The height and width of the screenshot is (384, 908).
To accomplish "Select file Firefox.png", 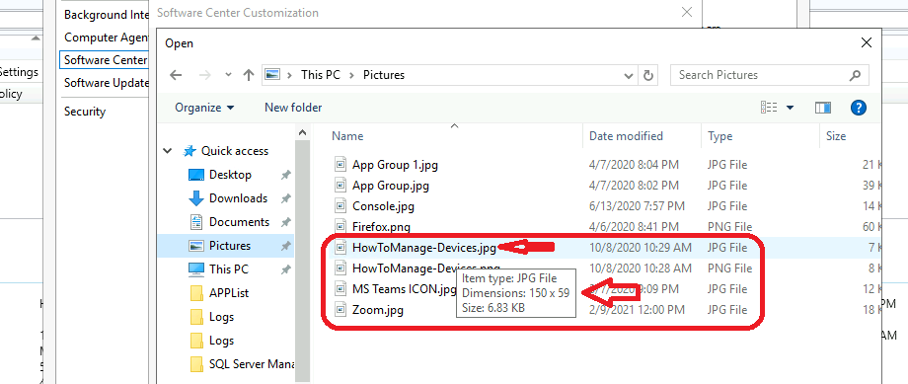I will pos(381,227).
